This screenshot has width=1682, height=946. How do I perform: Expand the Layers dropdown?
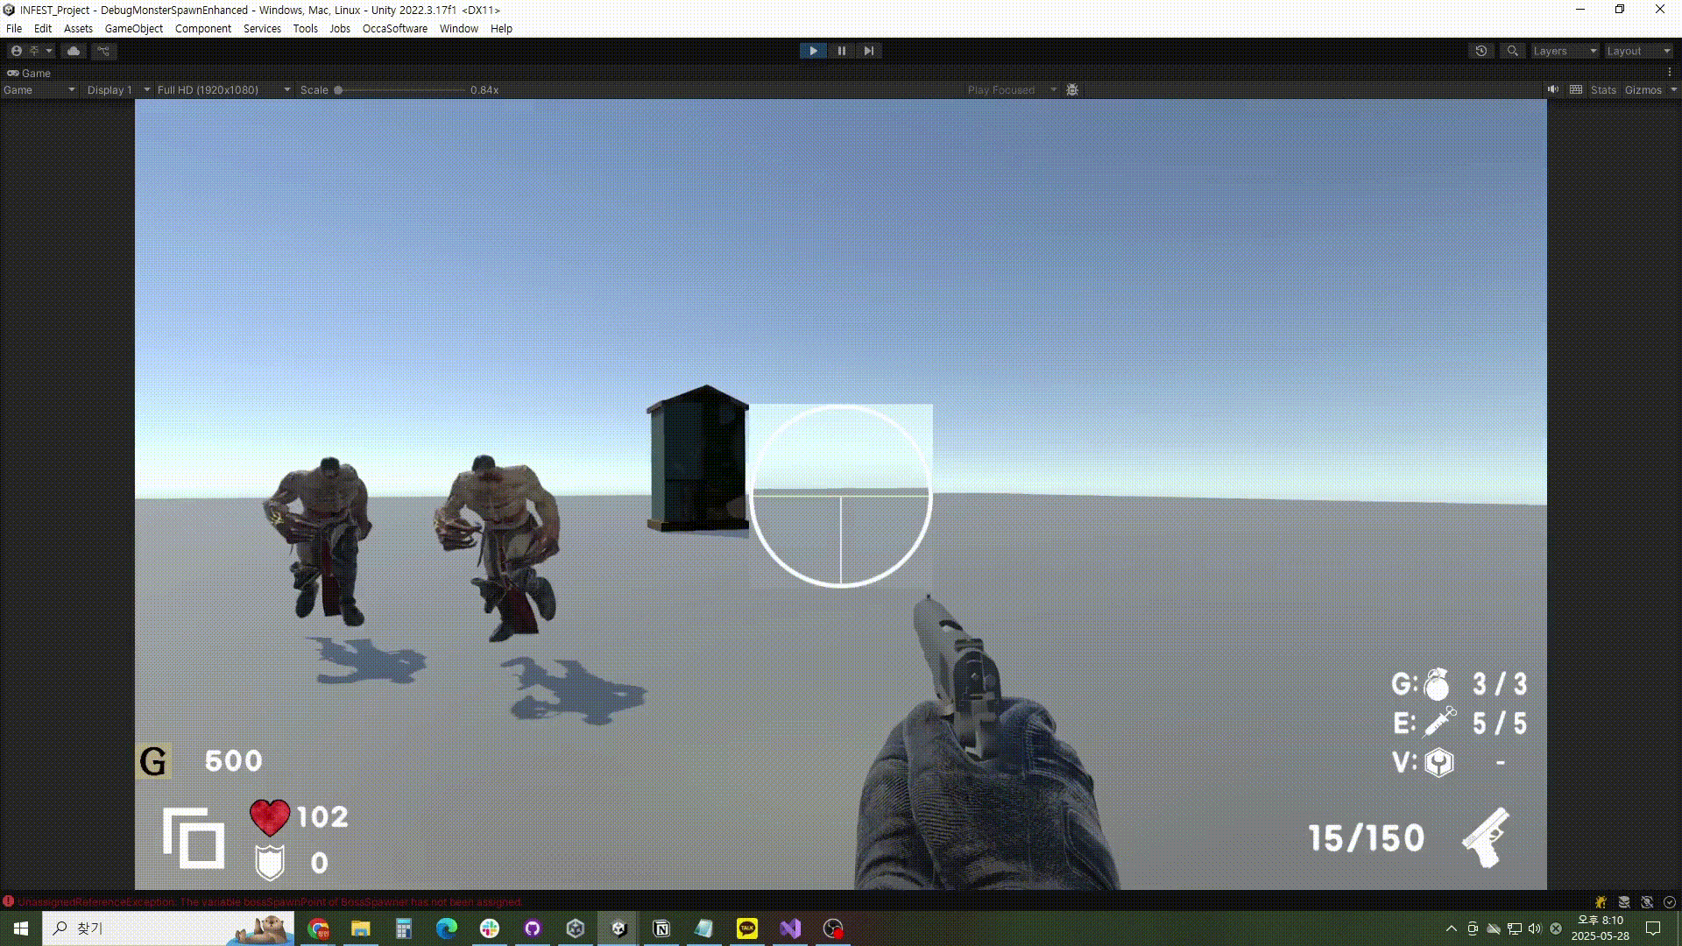click(1565, 51)
